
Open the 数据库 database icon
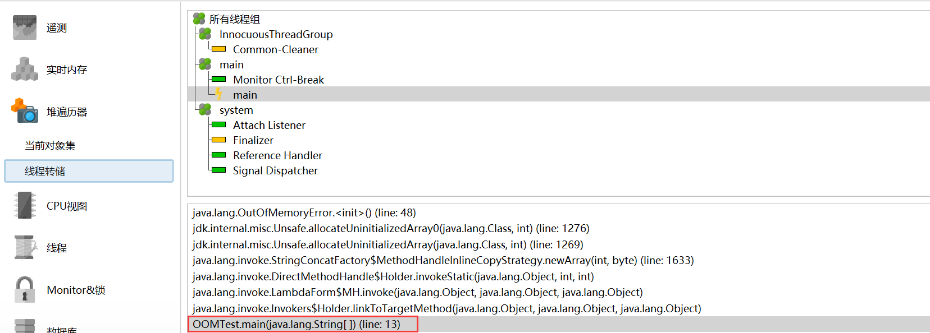coord(25,326)
